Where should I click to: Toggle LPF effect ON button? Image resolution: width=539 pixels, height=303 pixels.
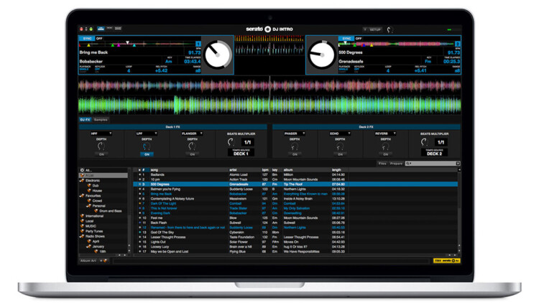[x=147, y=154]
